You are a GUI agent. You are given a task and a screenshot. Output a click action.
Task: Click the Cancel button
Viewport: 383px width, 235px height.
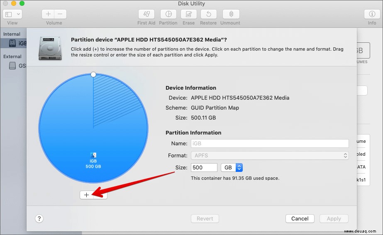[300, 219]
